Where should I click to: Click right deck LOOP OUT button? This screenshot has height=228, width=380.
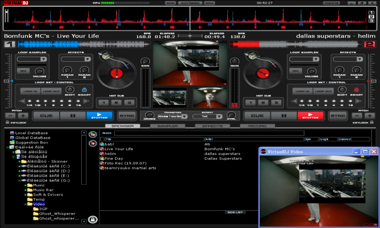tap(323, 91)
